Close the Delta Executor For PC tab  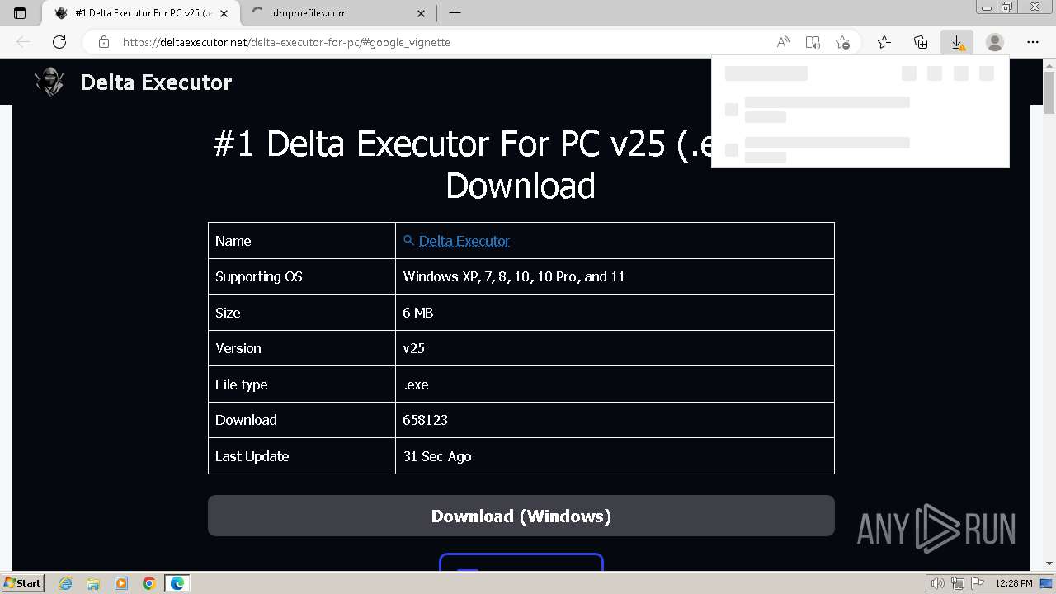coord(224,13)
